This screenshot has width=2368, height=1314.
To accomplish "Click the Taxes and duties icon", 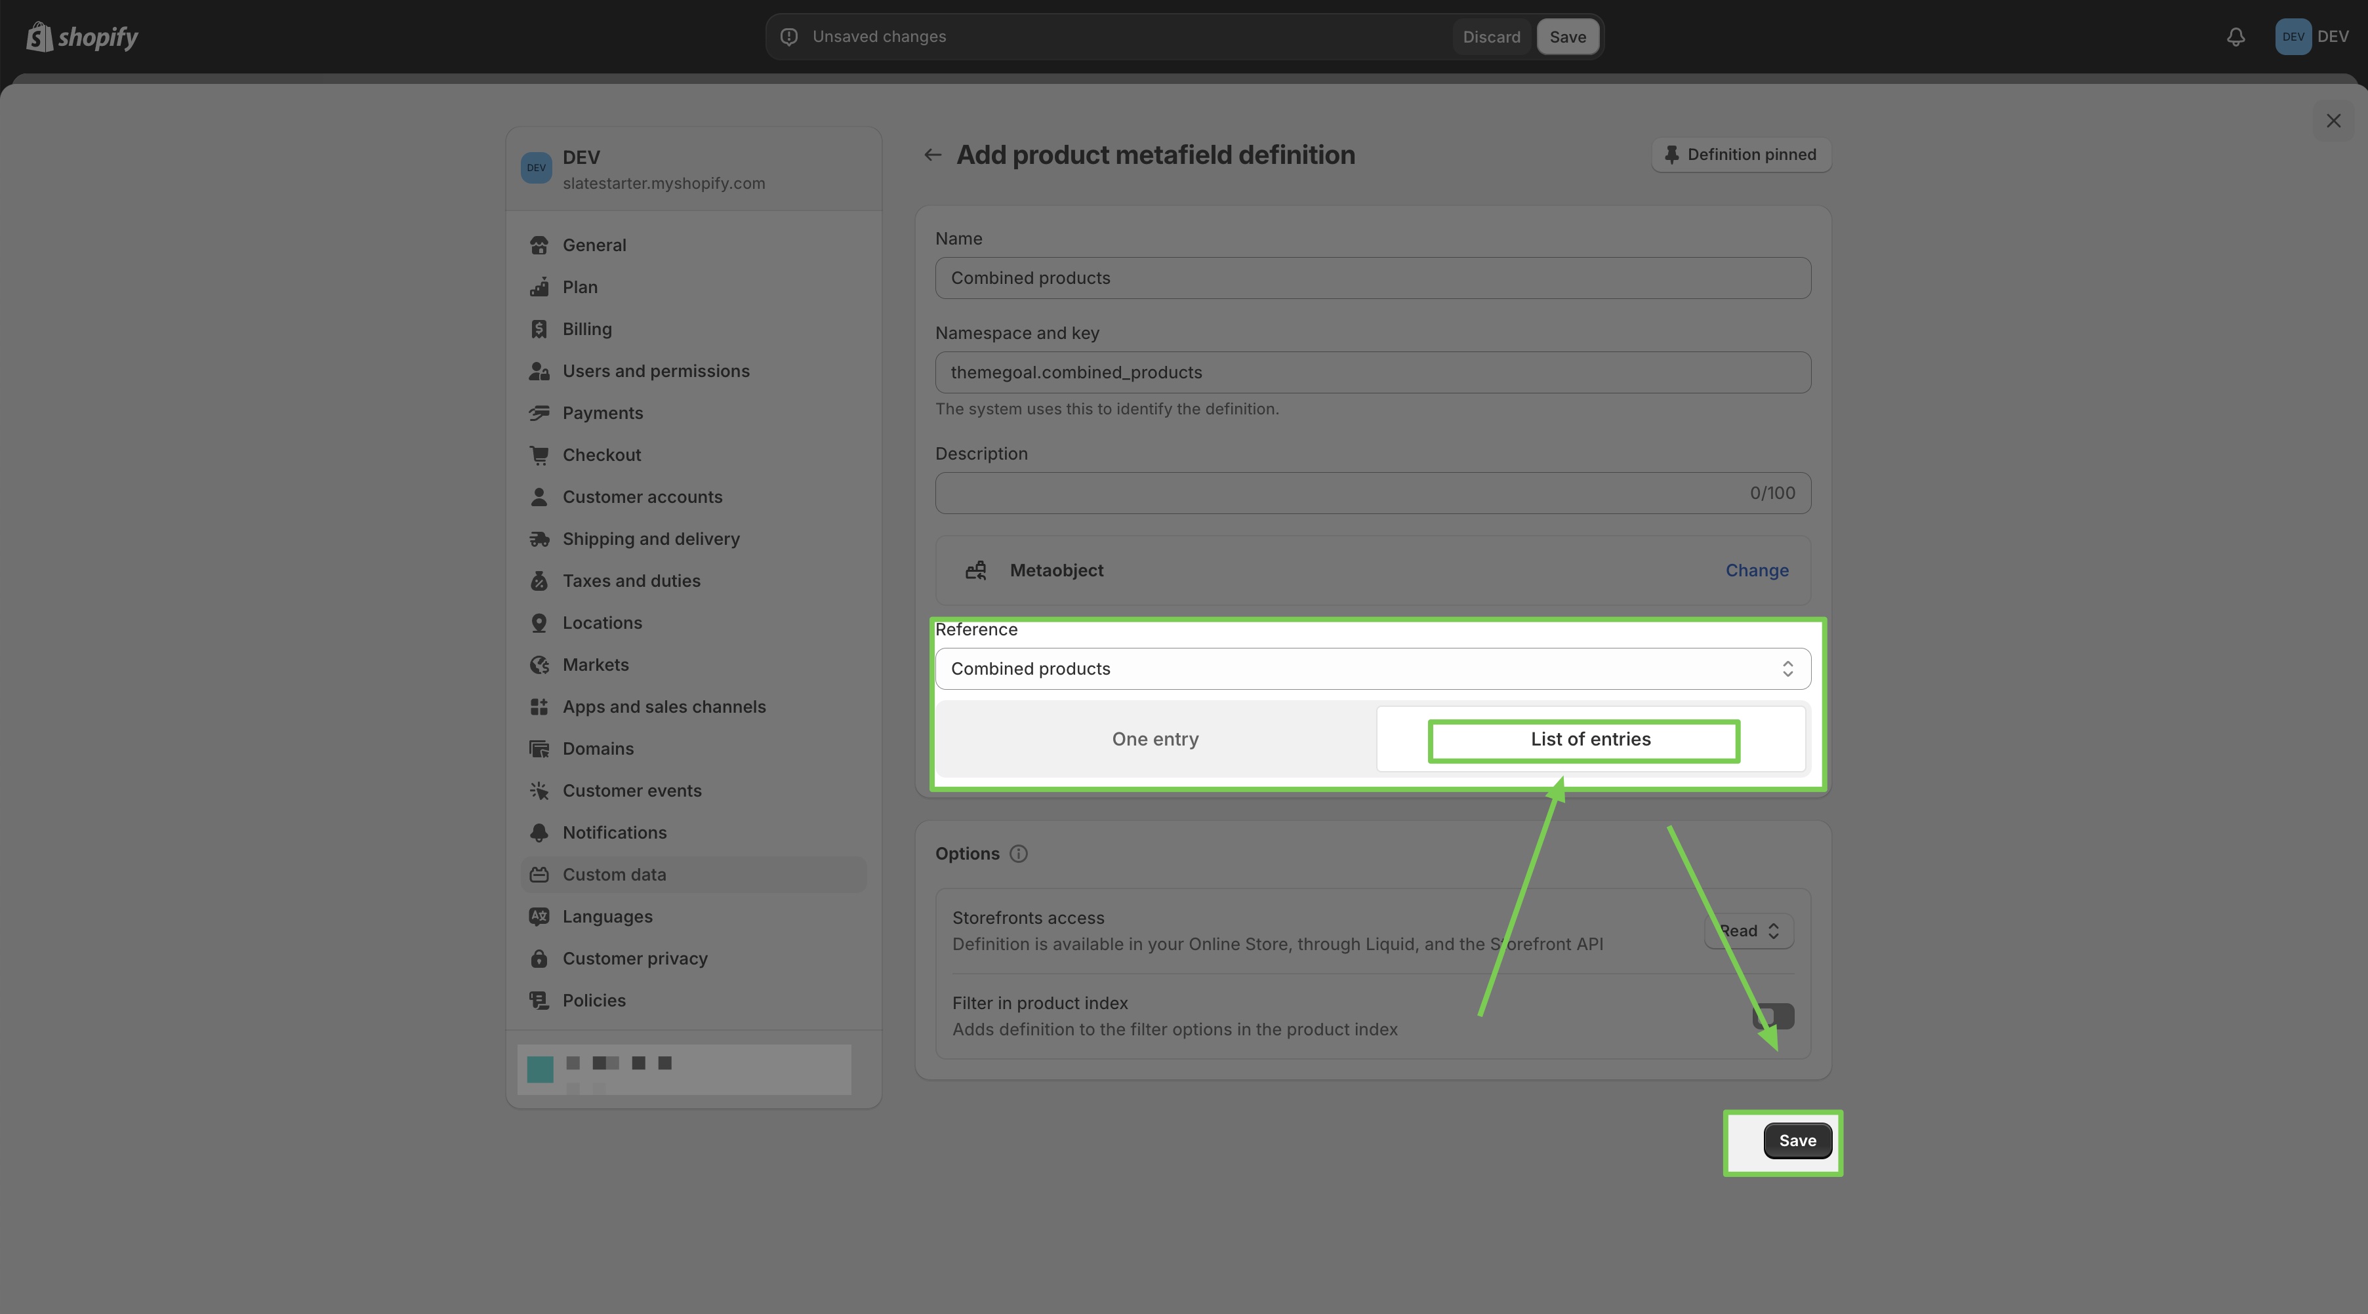I will (x=540, y=581).
